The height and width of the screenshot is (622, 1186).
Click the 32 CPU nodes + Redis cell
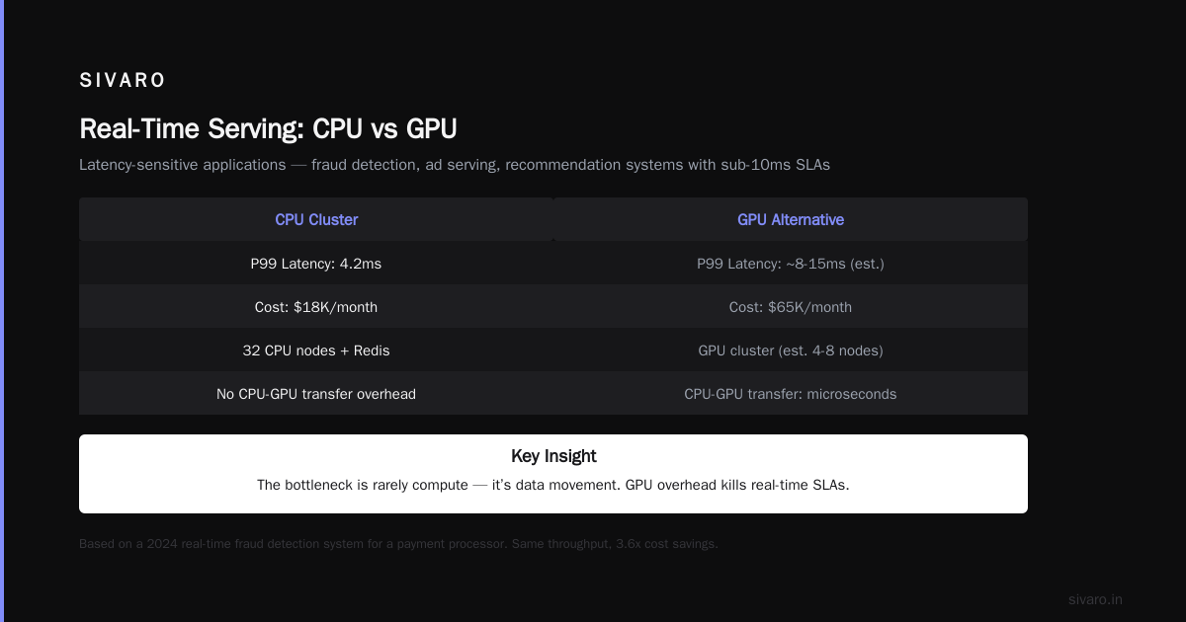click(x=316, y=350)
